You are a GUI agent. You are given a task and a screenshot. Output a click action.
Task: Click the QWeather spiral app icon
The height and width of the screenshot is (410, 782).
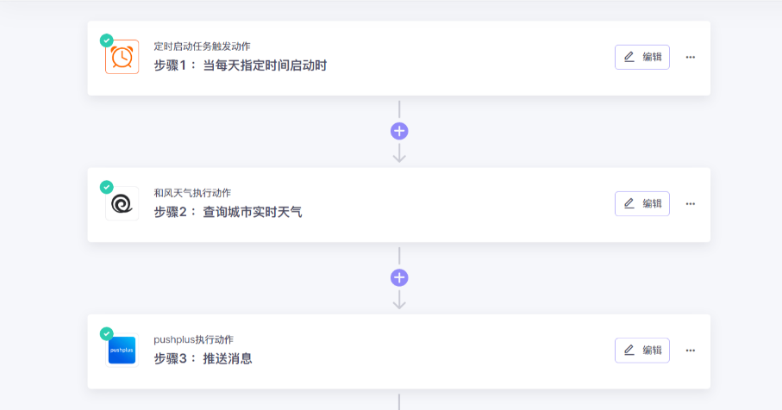(x=122, y=204)
